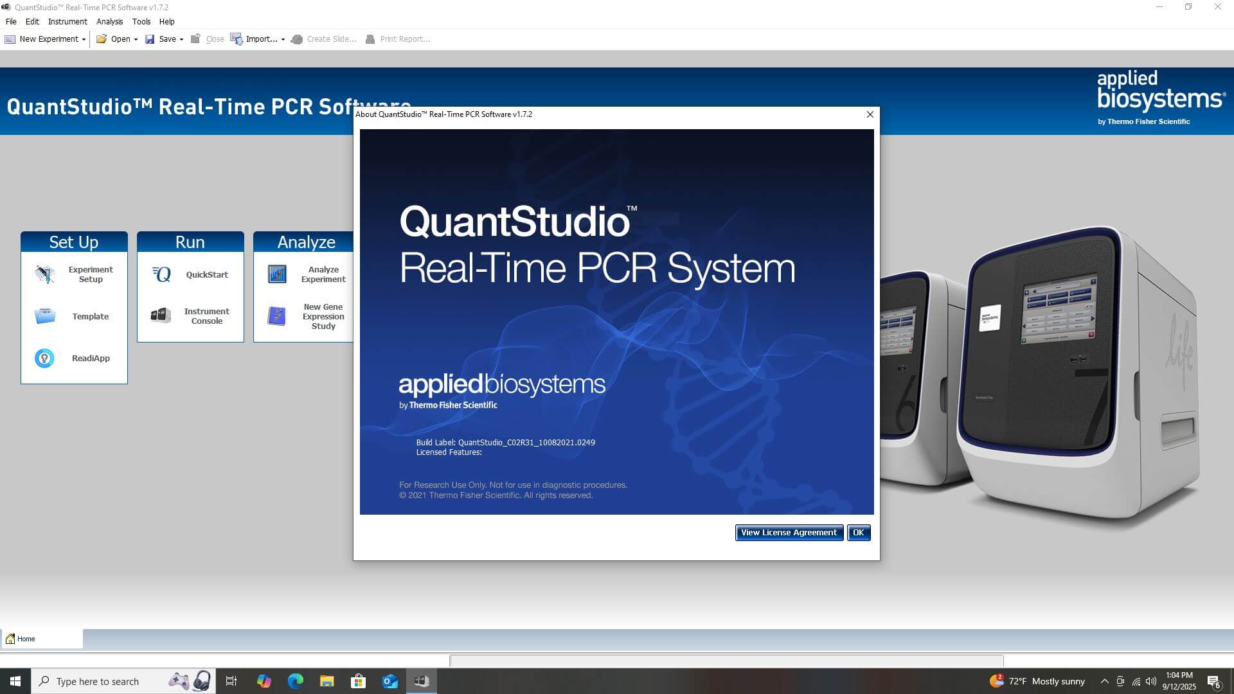
Task: Click the Analyze Experiment icon
Action: click(x=277, y=274)
